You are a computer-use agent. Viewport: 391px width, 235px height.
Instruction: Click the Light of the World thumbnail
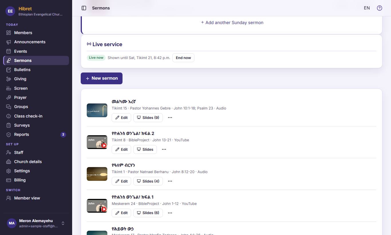97,174
